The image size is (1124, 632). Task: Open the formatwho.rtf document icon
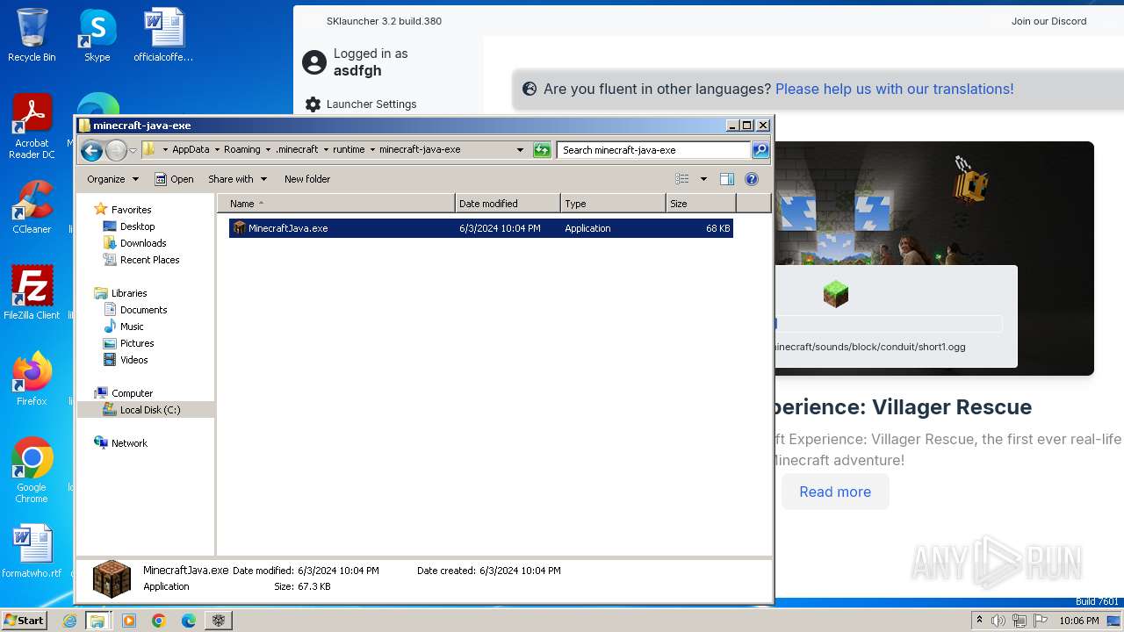coord(32,551)
